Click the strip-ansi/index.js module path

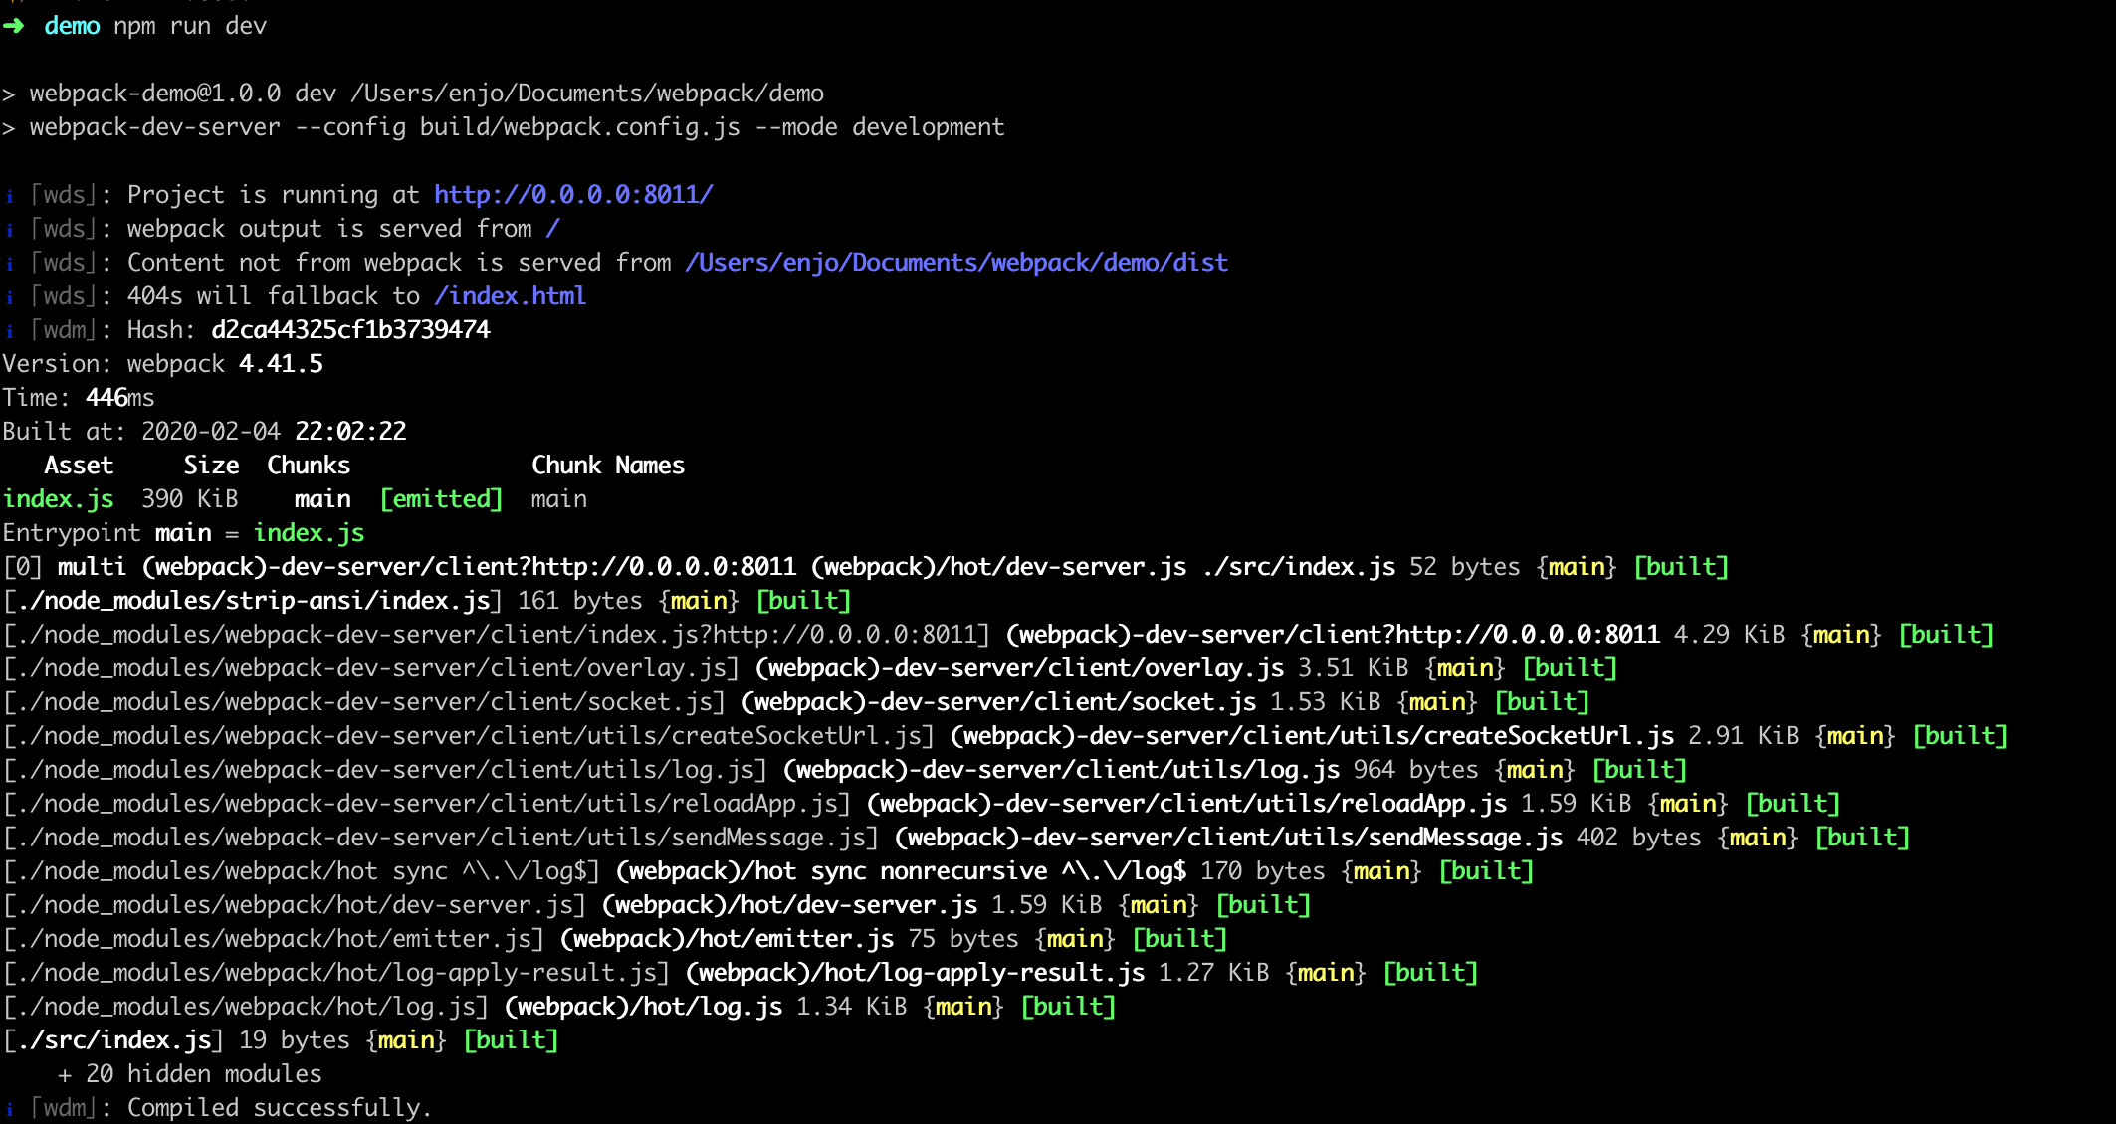coord(249,600)
